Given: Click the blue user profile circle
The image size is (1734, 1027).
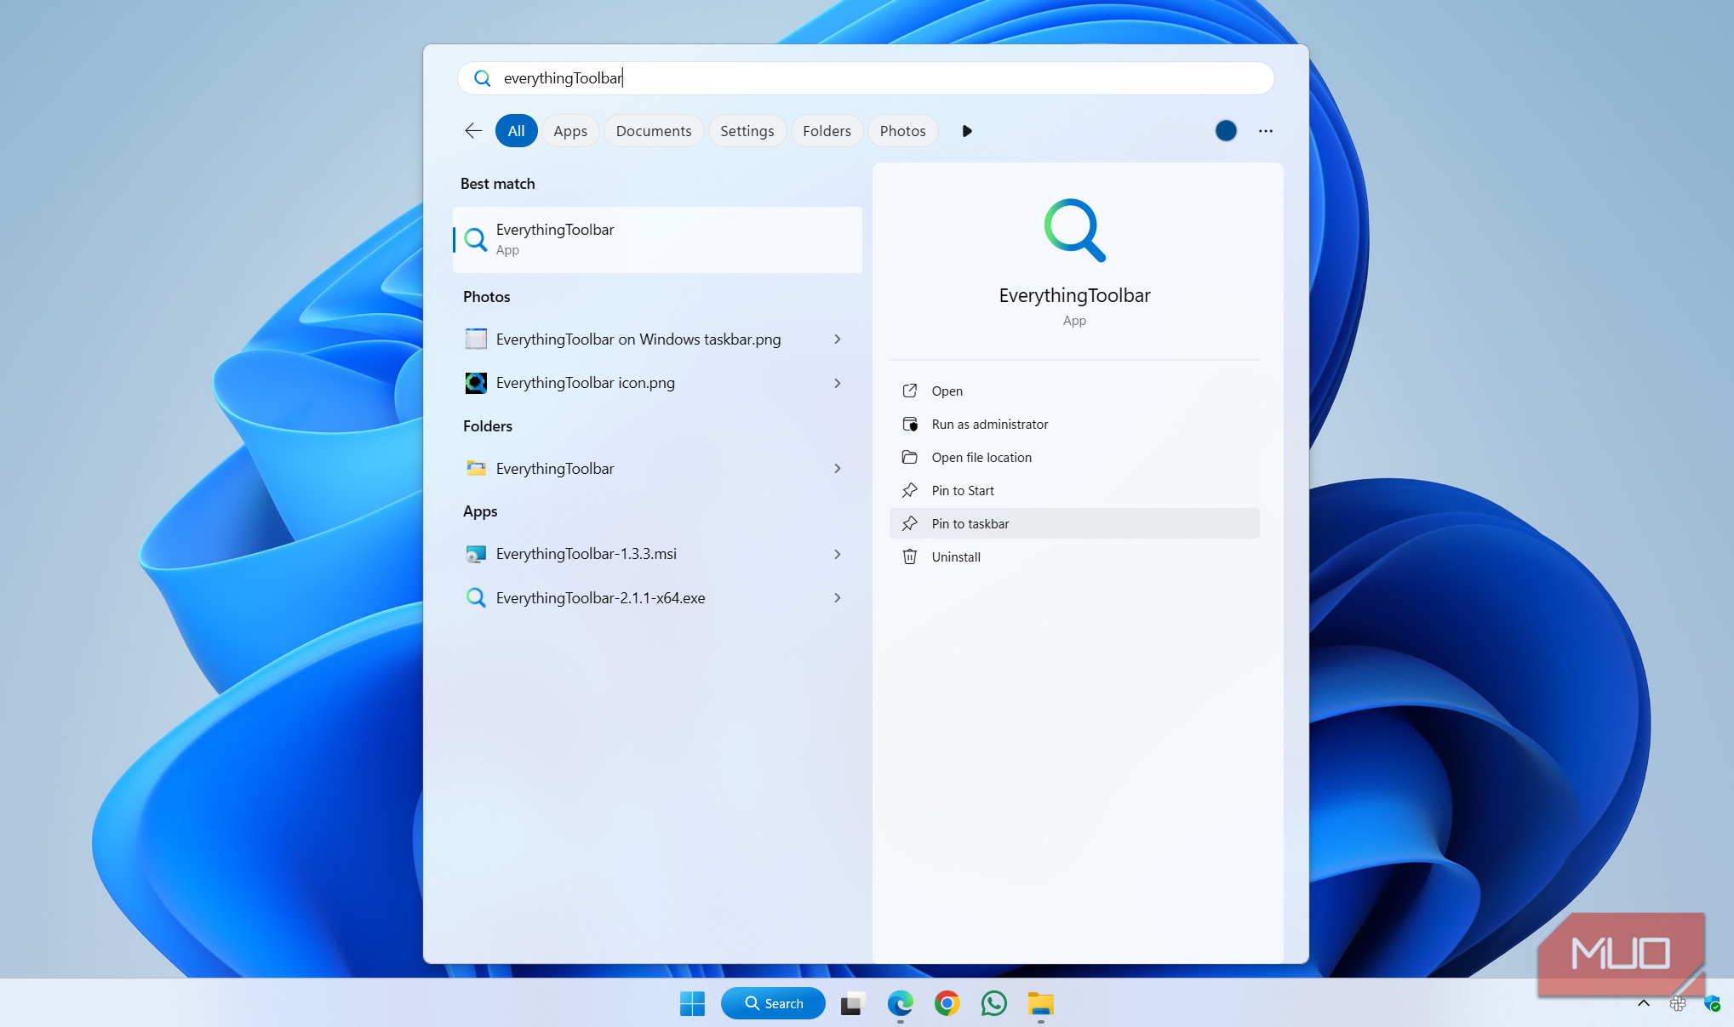Looking at the screenshot, I should (1225, 130).
